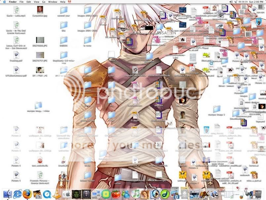Click the Sun 2:00 PM clock
The width and height of the screenshot is (266, 200).
[256, 2]
